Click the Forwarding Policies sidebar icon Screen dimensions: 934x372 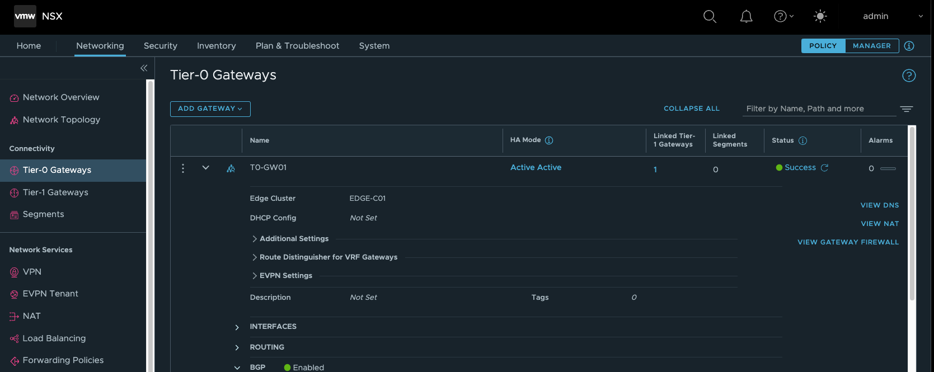click(x=14, y=361)
